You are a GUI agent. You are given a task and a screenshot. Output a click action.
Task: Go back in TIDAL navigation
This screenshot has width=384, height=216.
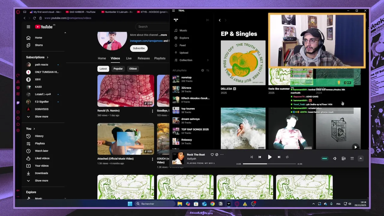[220, 20]
